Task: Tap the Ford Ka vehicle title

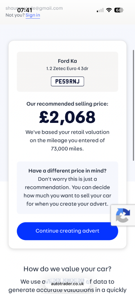Action: [67, 61]
